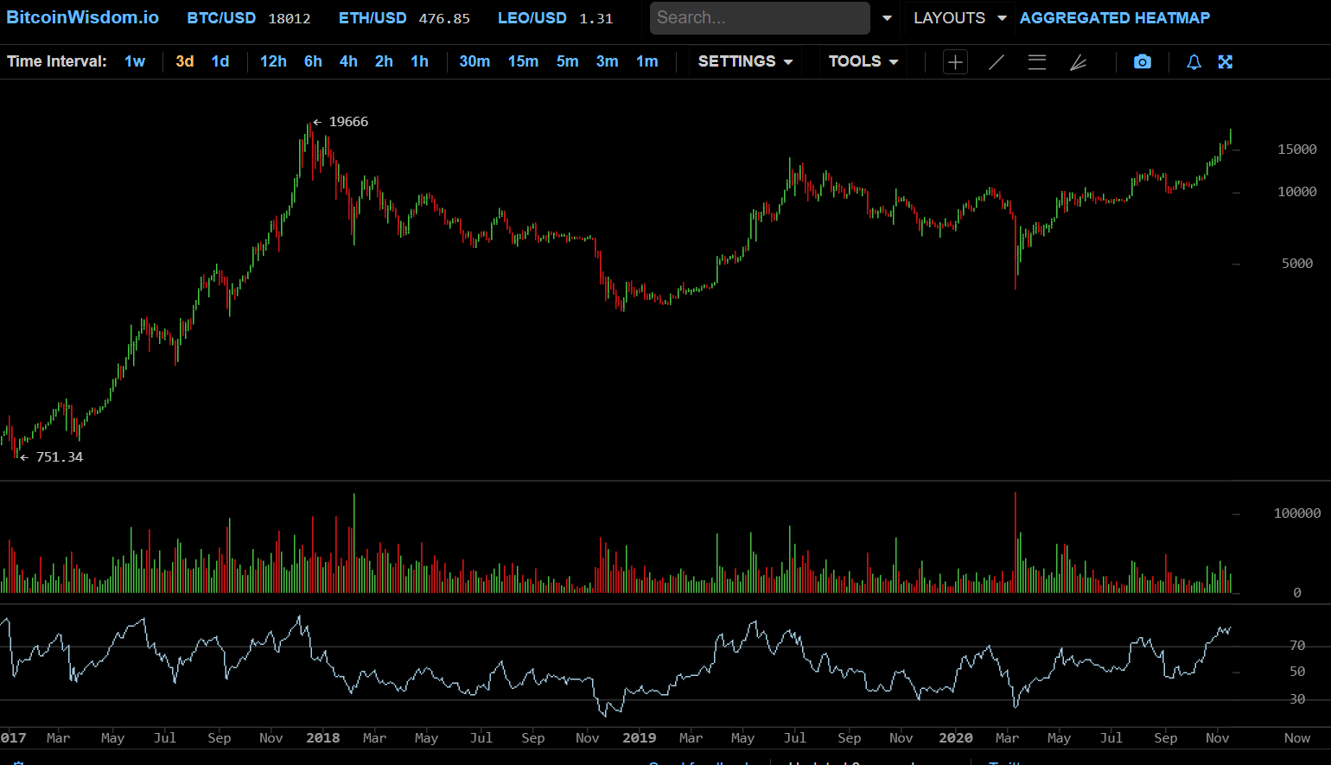This screenshot has width=1331, height=765.
Task: Click the 5000 price axis label
Action: click(x=1297, y=264)
